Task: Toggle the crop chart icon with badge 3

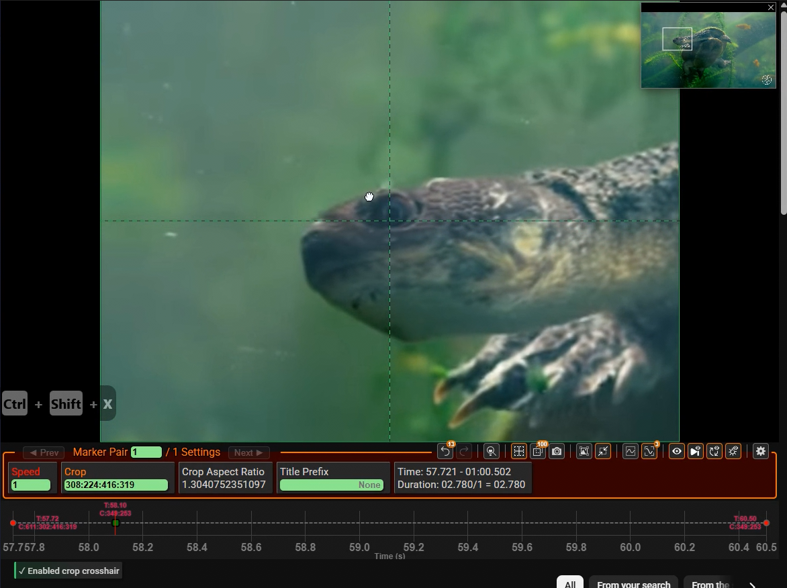Action: (649, 452)
